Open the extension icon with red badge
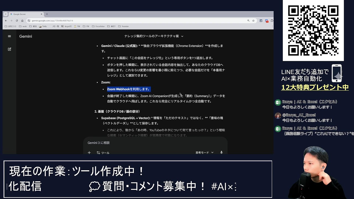 [x=267, y=21]
